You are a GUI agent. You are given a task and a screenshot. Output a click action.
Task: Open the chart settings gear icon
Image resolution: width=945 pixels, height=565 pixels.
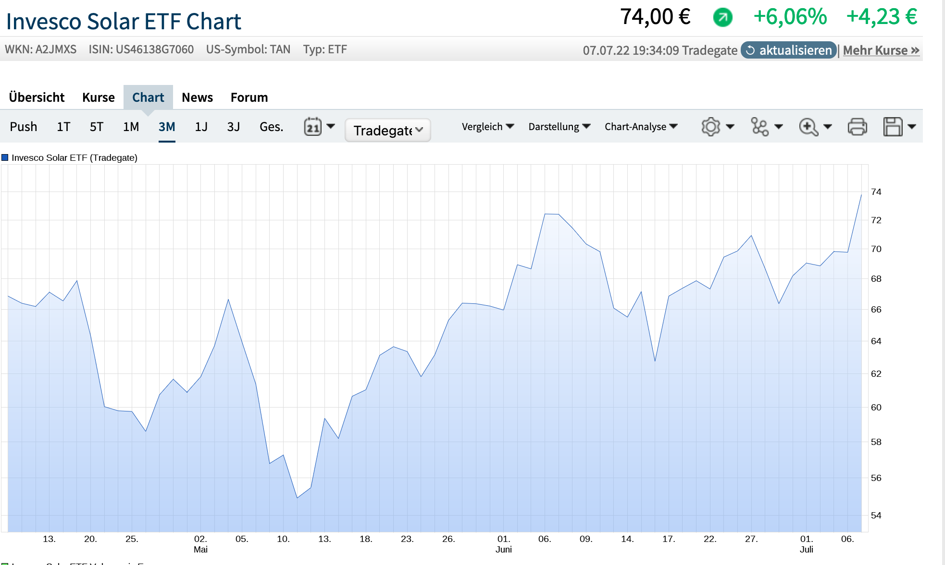click(710, 126)
